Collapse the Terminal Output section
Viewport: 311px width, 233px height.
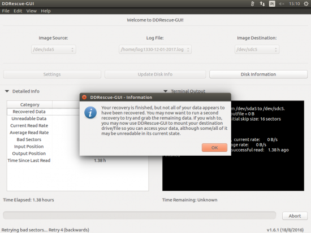(x=166, y=91)
